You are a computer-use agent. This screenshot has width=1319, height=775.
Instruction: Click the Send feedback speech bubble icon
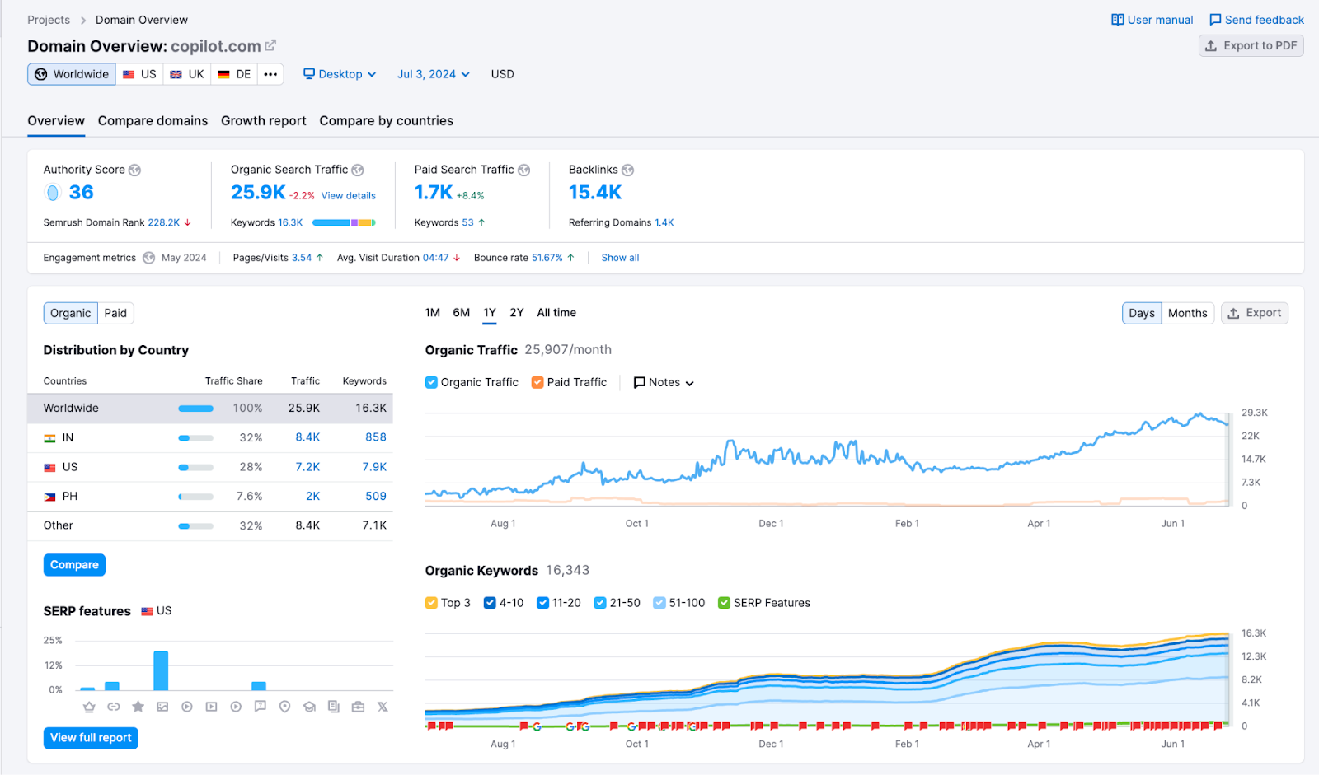tap(1215, 20)
